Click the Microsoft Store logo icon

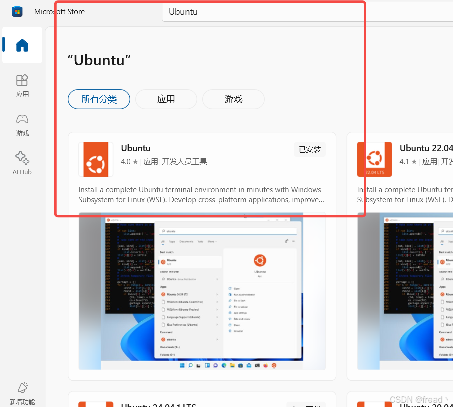[17, 12]
